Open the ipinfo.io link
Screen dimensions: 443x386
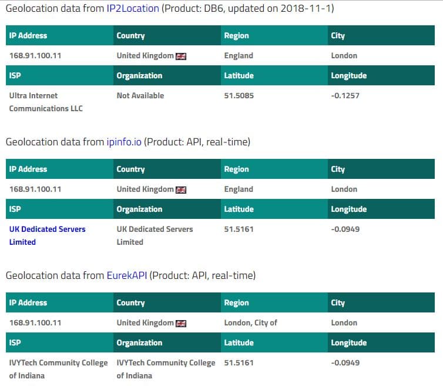(124, 142)
